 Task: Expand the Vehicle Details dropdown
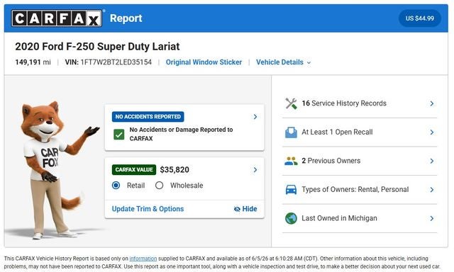283,62
